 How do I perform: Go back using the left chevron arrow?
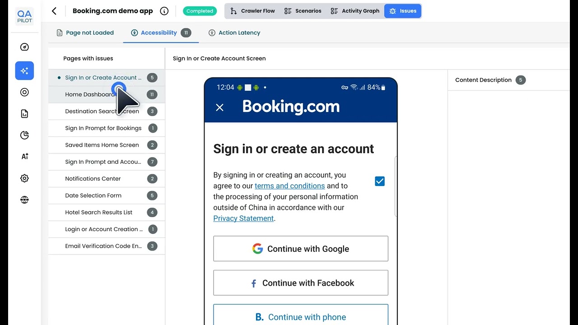pos(54,11)
